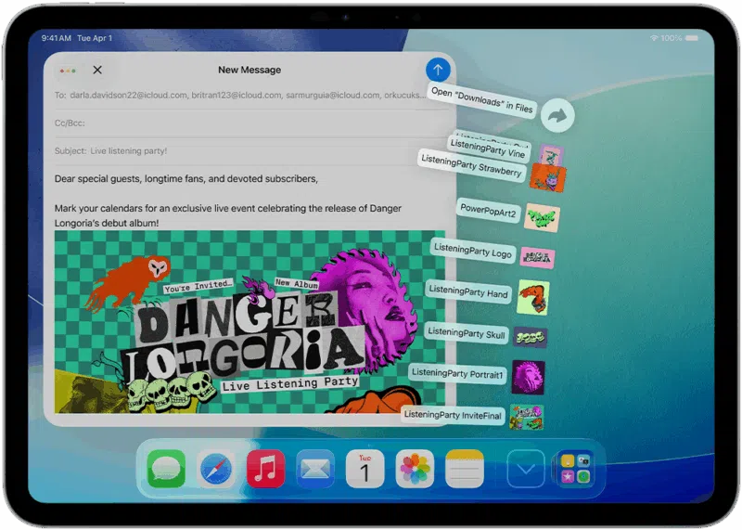Tap the Wi-Fi icon in status bar
The image size is (742, 530).
click(x=654, y=38)
